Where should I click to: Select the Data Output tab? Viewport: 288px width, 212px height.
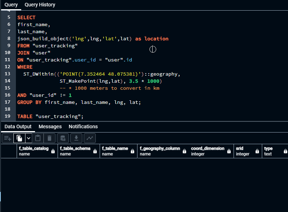pyautogui.click(x=18, y=126)
